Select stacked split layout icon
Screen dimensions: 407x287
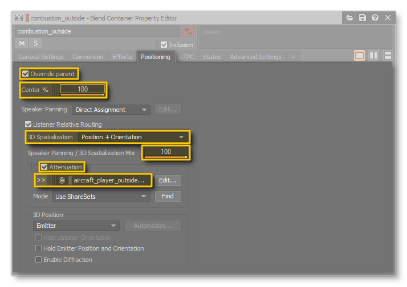[x=388, y=55]
